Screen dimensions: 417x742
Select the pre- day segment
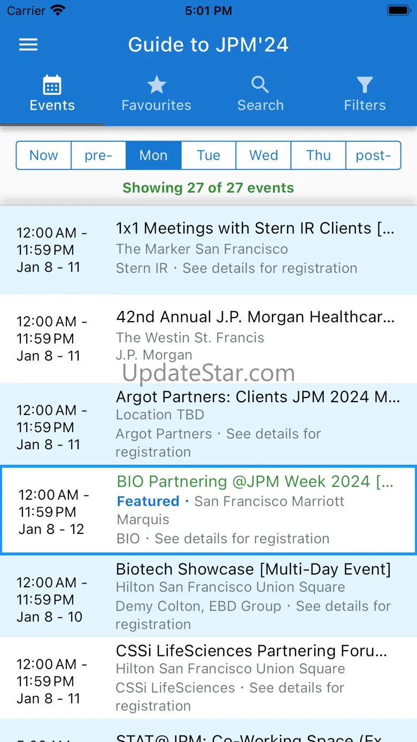point(98,156)
